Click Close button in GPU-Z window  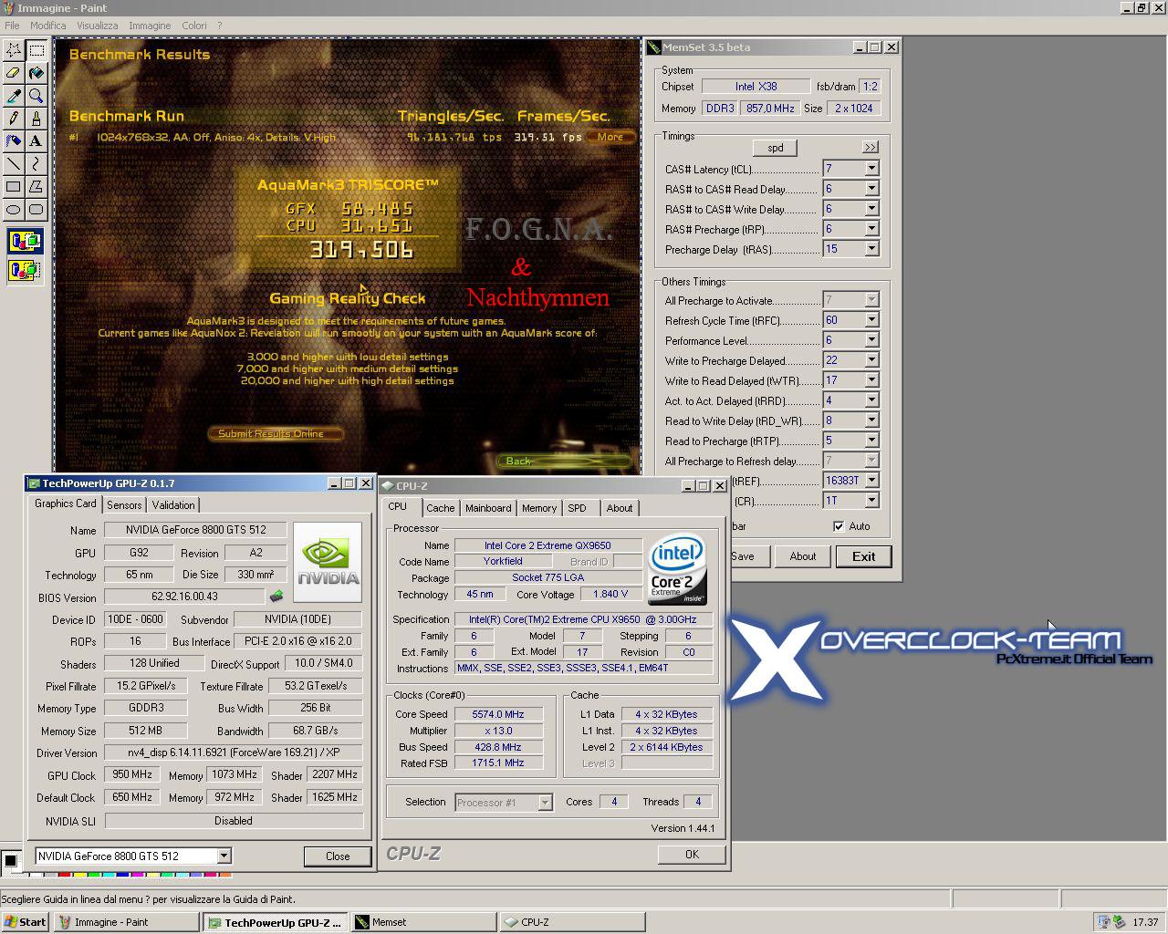tap(338, 856)
